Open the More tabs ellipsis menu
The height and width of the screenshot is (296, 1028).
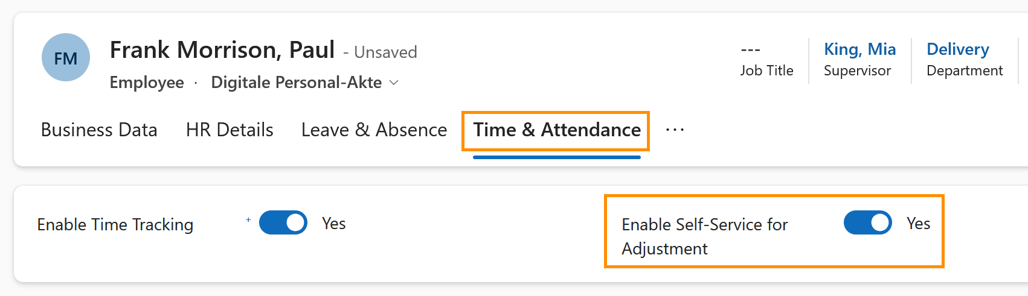(x=675, y=130)
